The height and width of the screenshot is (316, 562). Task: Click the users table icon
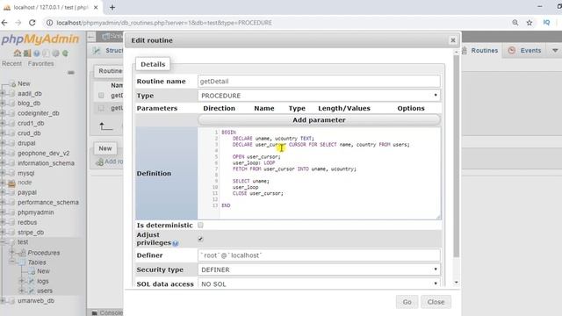(x=32, y=291)
